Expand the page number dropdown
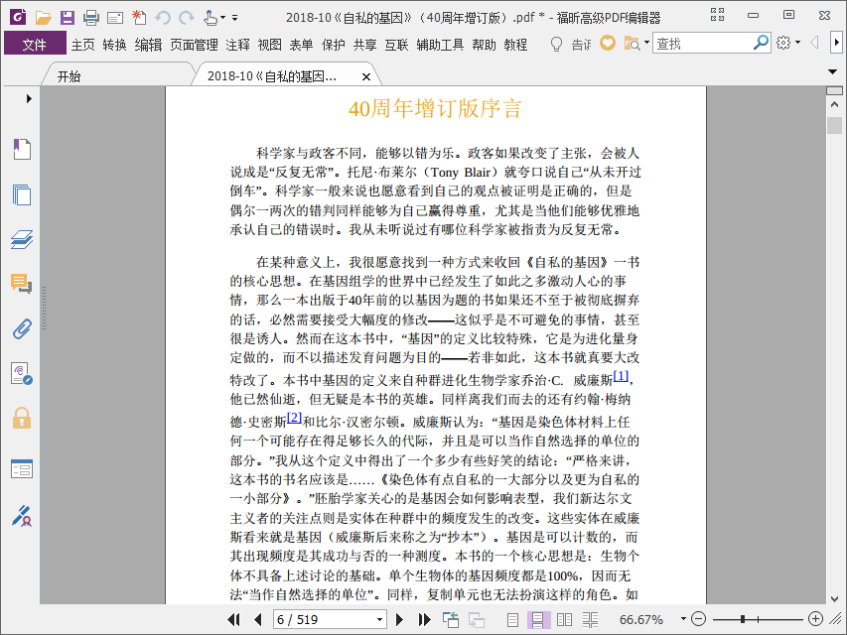 pyautogui.click(x=379, y=619)
